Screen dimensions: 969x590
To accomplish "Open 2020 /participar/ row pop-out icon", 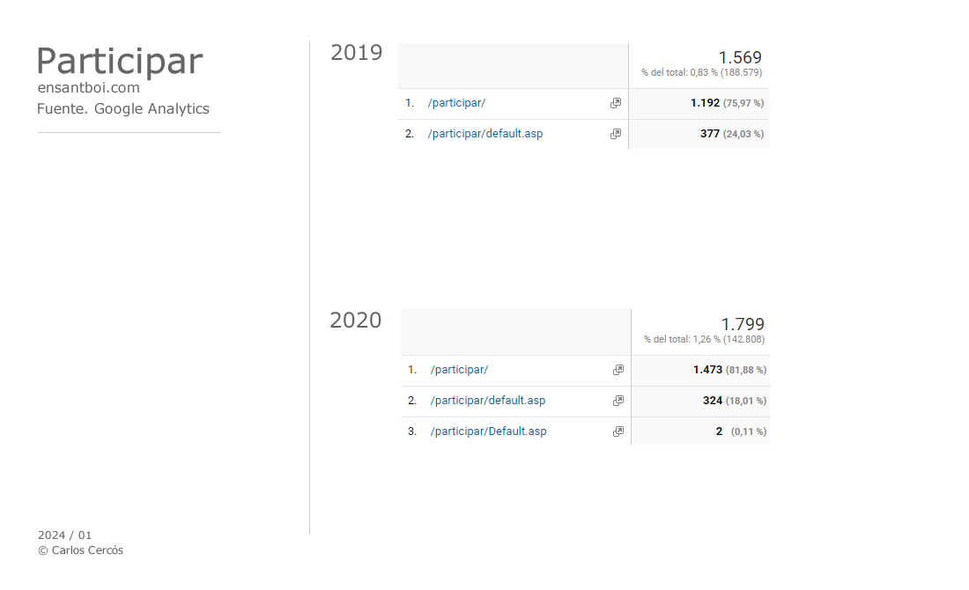I will (x=618, y=370).
